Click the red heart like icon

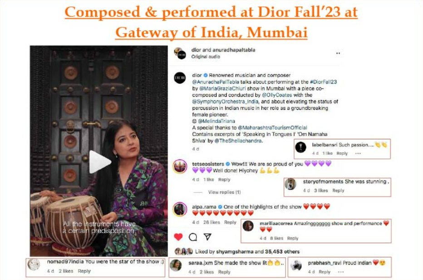[x=178, y=237]
